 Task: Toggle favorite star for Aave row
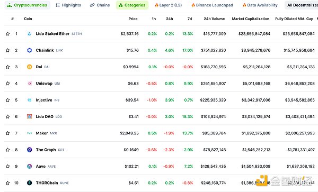click(x=8, y=167)
